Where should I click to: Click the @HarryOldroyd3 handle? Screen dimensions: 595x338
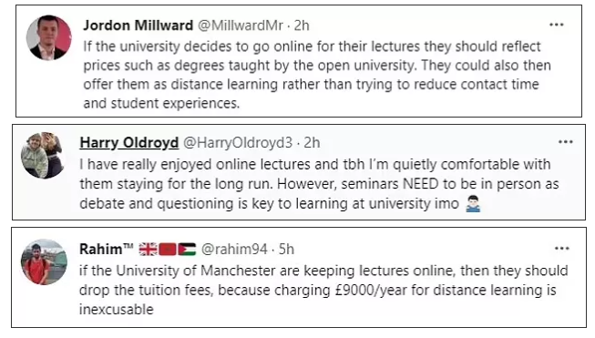tap(238, 143)
